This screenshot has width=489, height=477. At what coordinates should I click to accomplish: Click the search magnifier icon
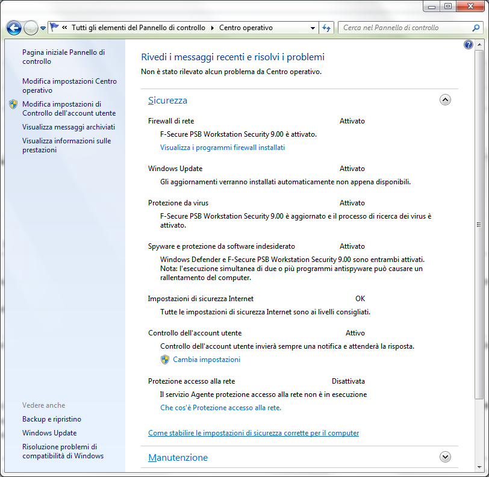pyautogui.click(x=475, y=28)
